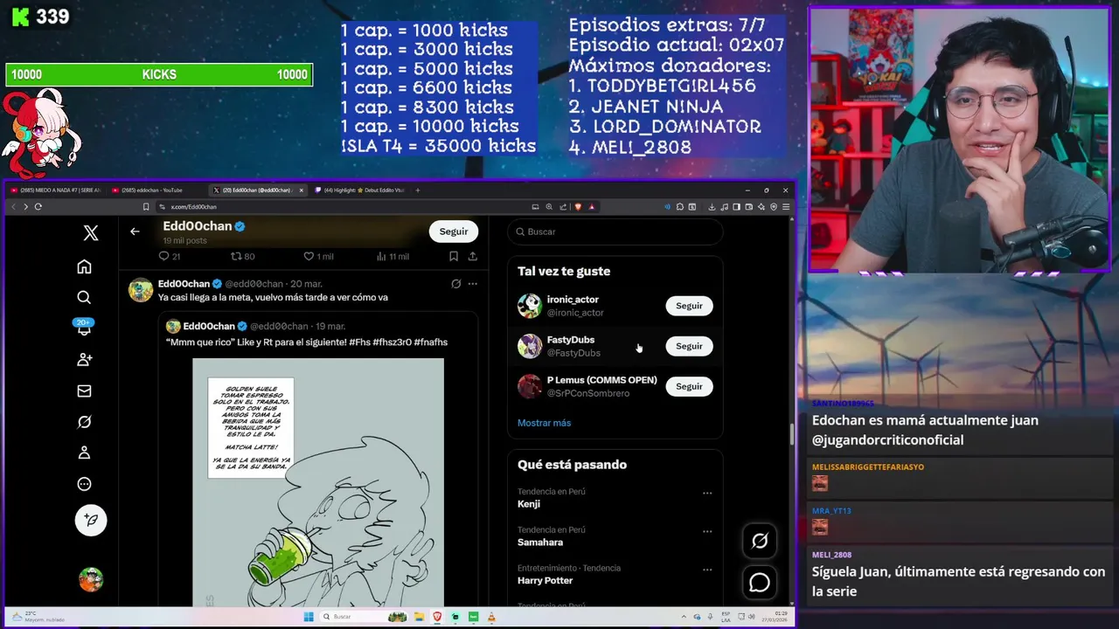
Task: Reload the page in browser
Action: 38,207
